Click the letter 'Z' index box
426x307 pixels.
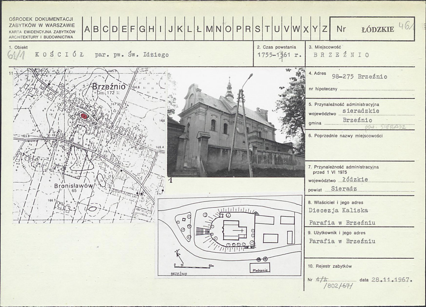[x=325, y=29]
